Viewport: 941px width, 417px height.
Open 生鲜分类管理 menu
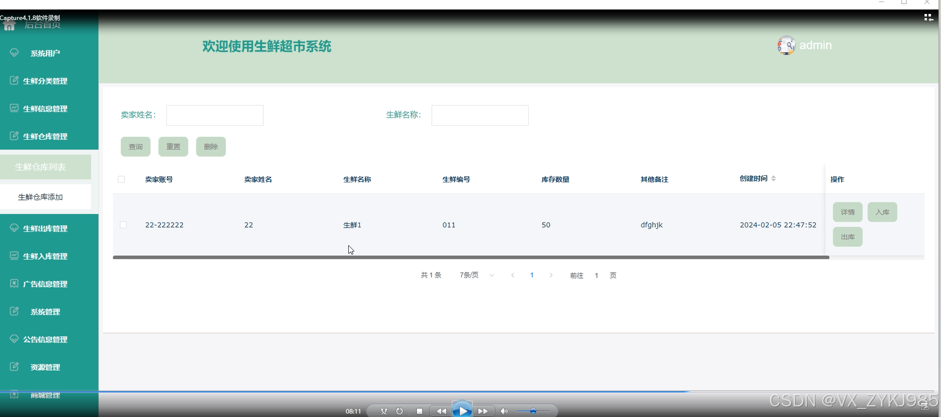pos(49,81)
